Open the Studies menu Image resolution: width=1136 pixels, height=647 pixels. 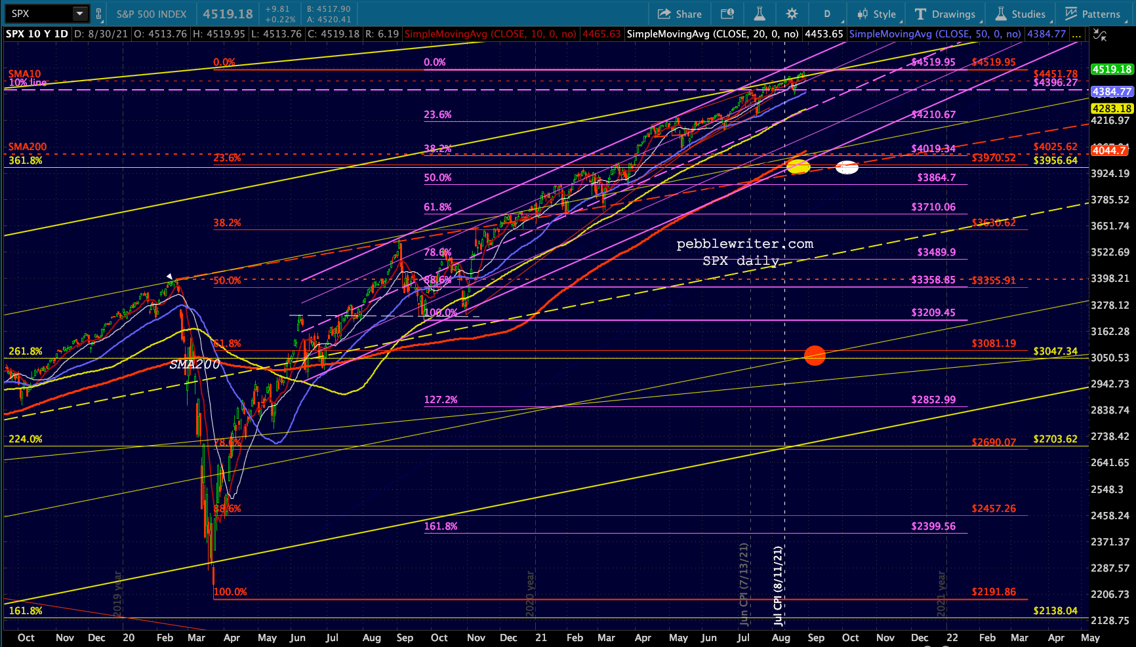[x=1021, y=14]
